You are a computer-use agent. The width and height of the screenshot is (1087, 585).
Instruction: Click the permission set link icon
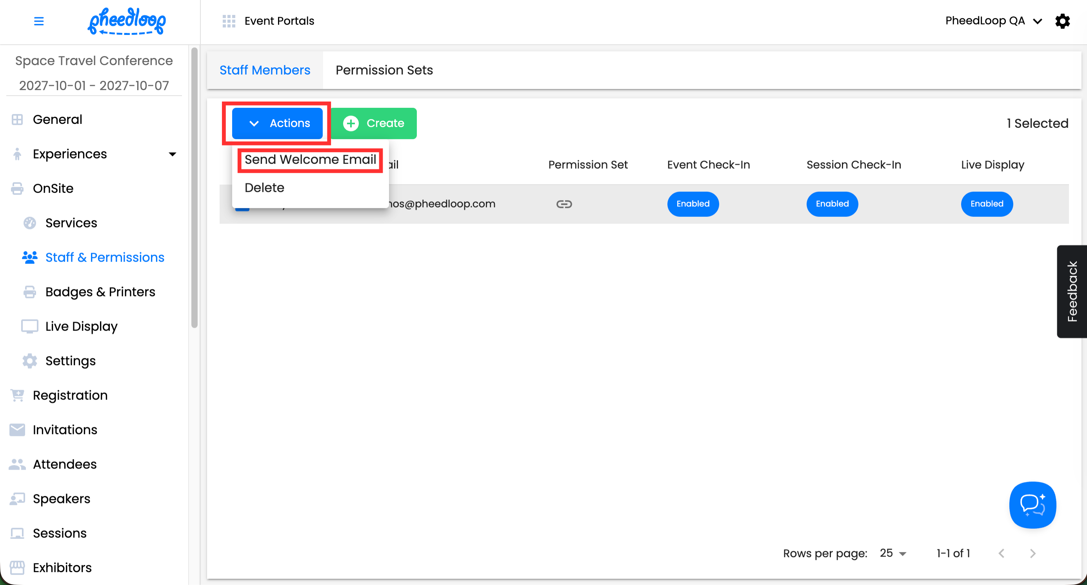564,204
